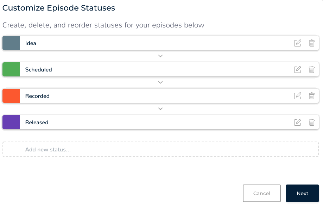Proceed with the Next button
Screen dimensions: 323x206
pyautogui.click(x=302, y=193)
